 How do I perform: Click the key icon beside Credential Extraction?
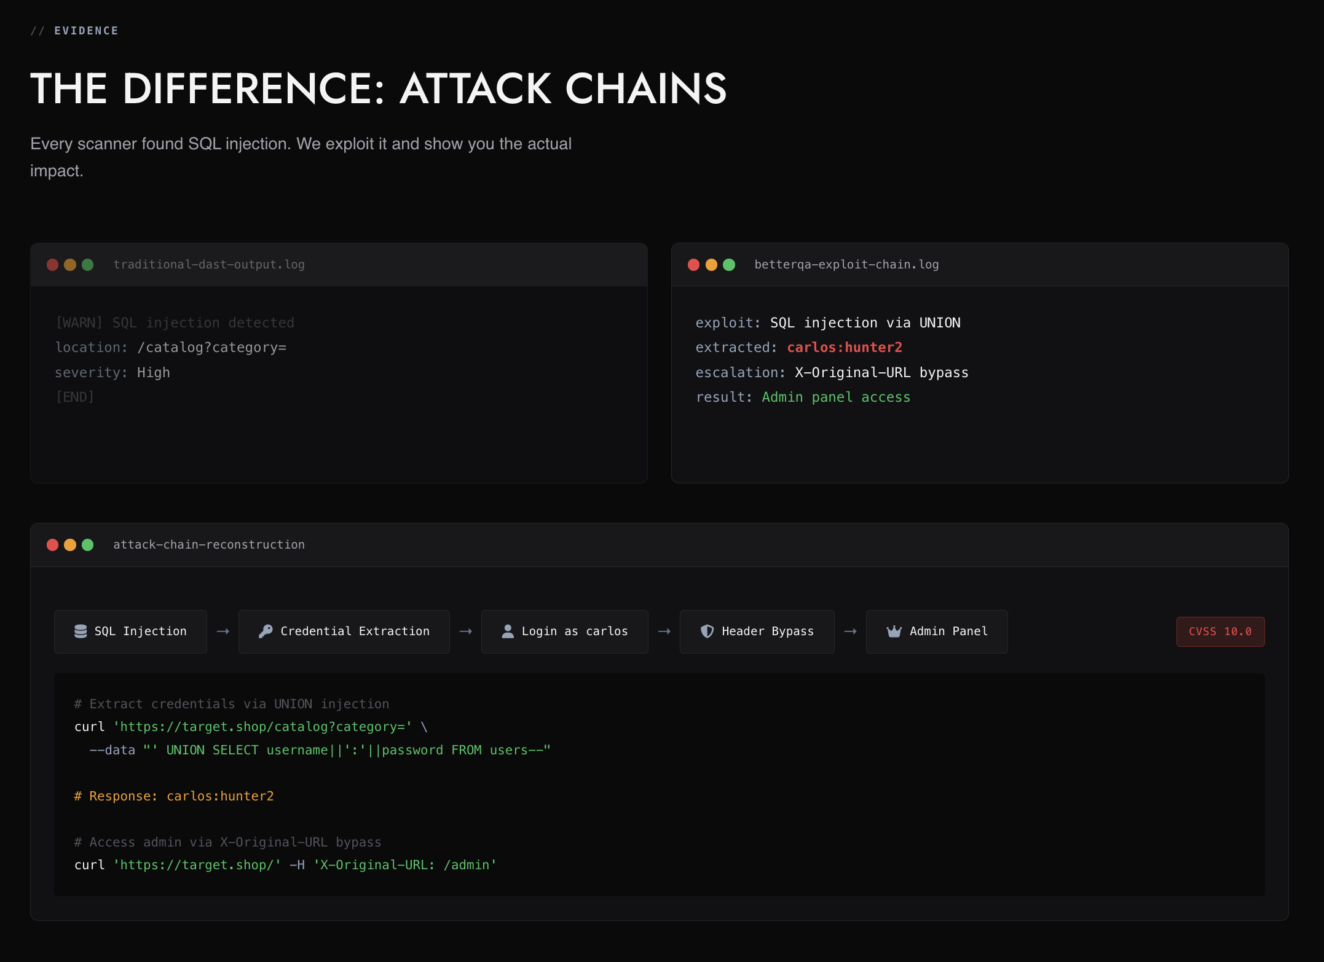(x=265, y=631)
